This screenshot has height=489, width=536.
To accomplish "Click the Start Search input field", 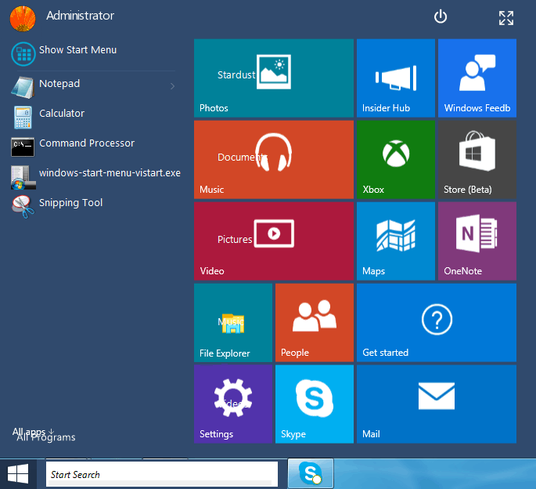I will (162, 474).
